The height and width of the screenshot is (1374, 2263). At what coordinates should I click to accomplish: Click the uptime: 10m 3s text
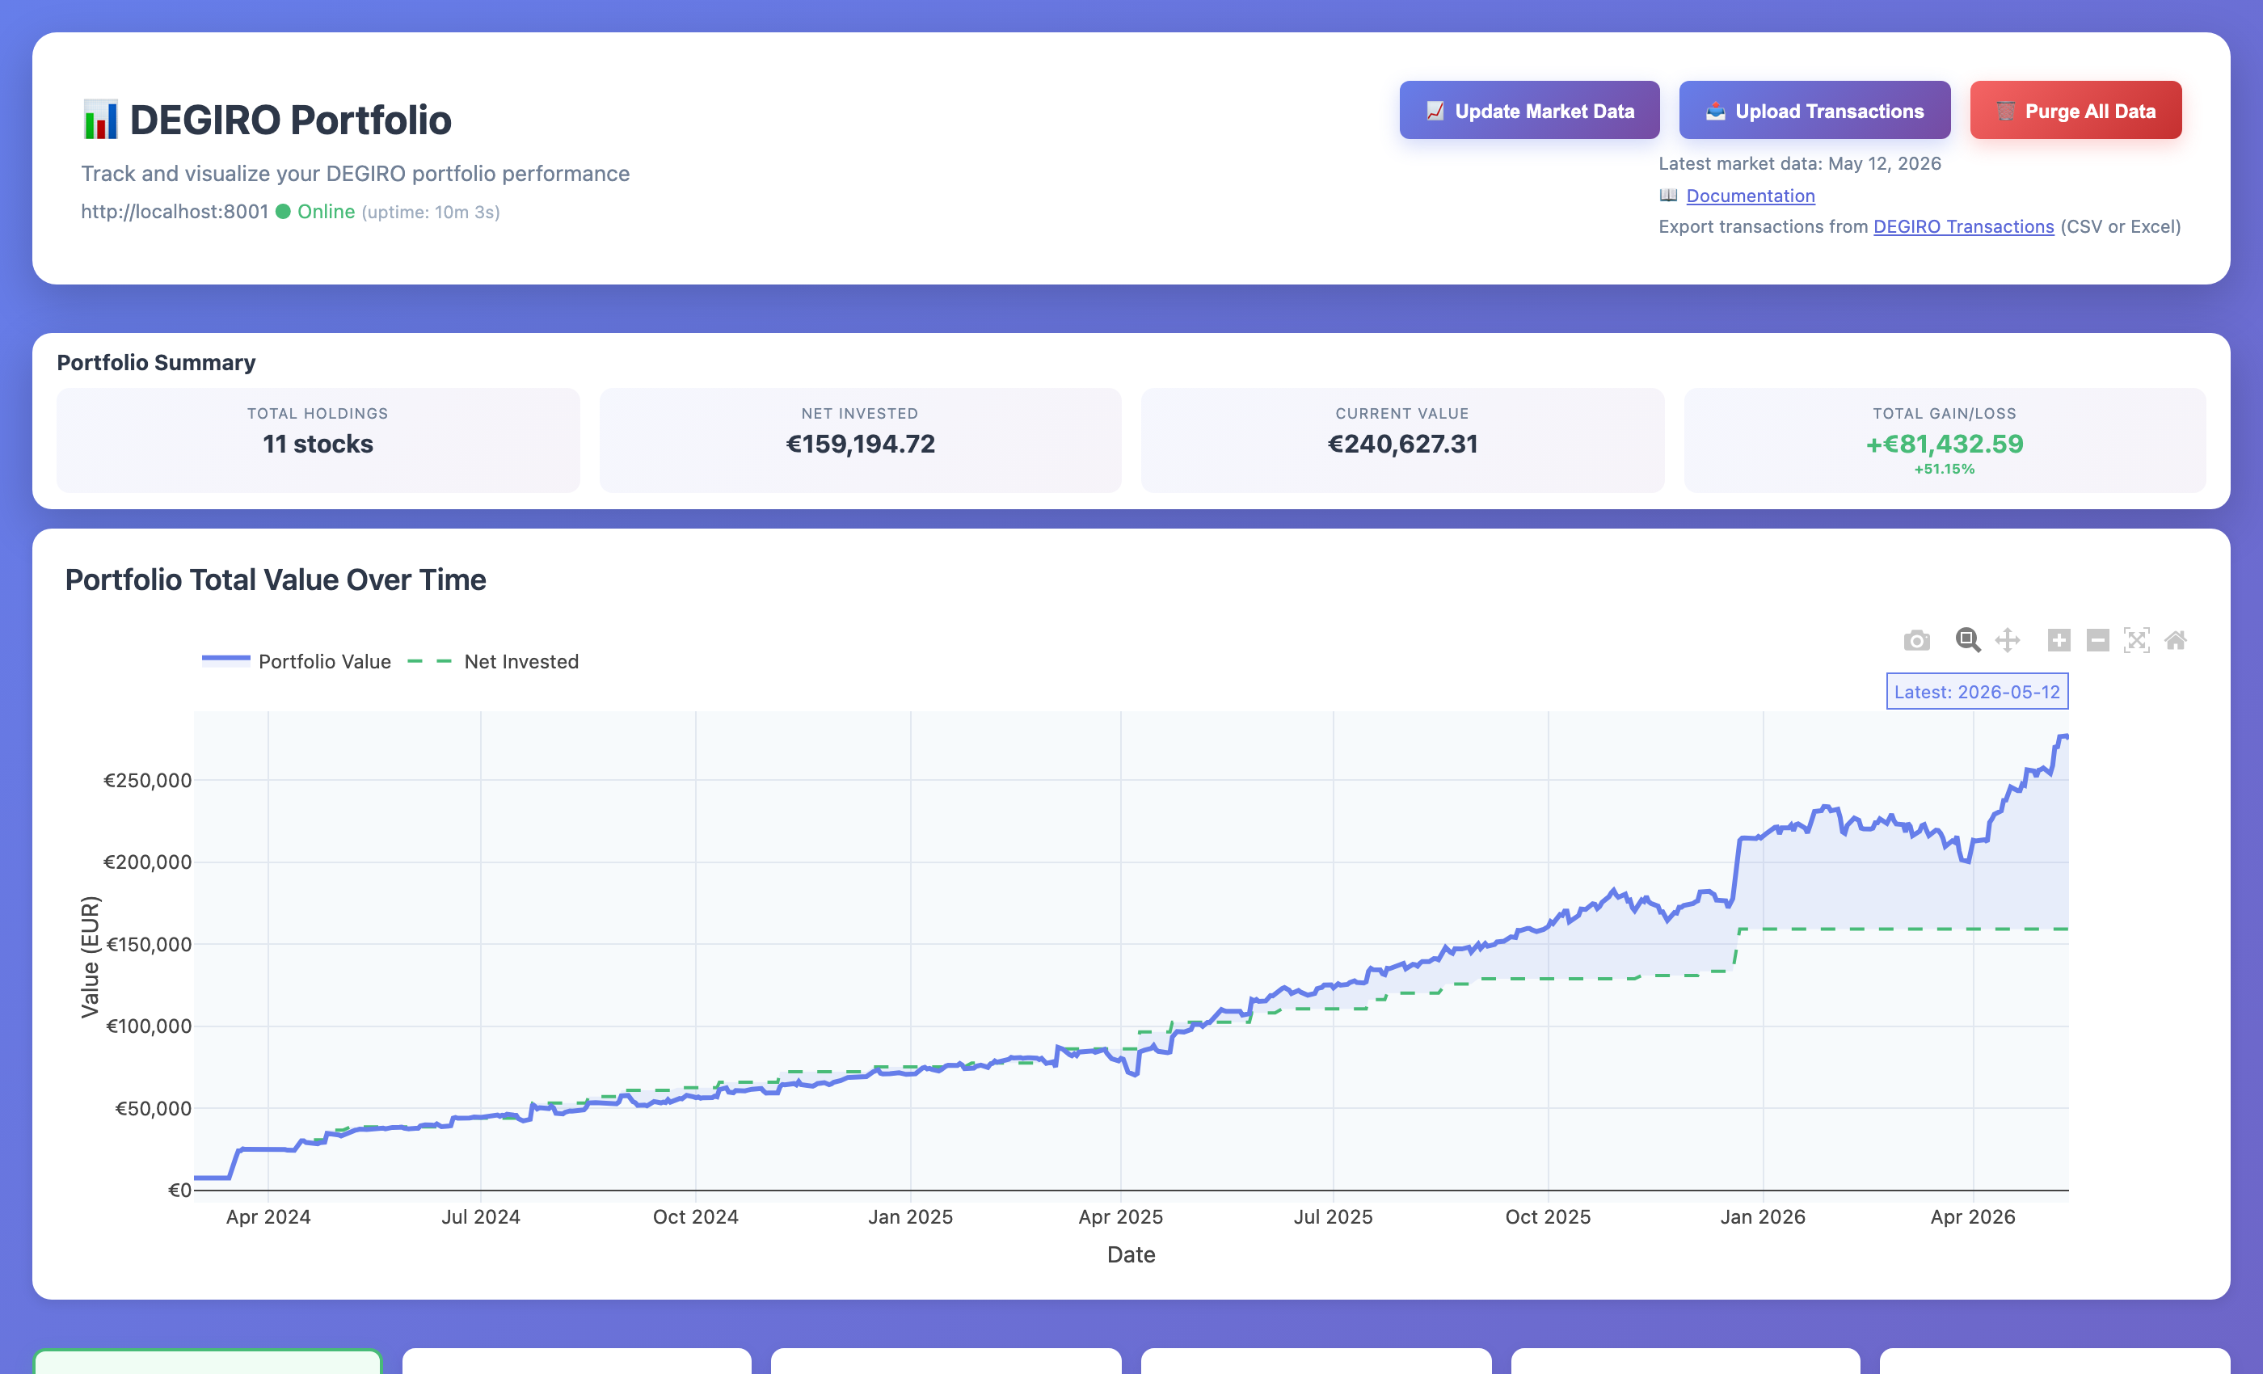(431, 212)
